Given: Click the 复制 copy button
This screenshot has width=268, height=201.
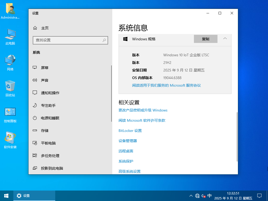Looking at the screenshot, I should tap(206, 39).
